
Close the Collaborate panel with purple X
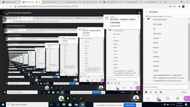pos(186,99)
